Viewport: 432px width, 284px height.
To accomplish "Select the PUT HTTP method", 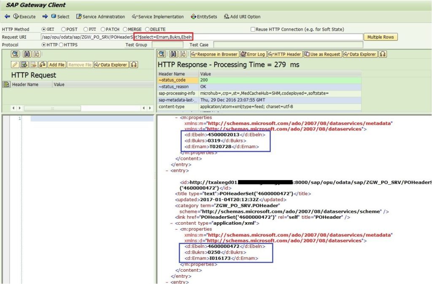I will [86, 29].
